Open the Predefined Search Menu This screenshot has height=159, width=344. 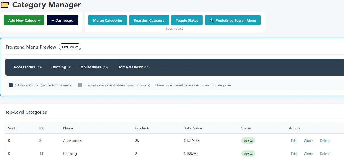[x=233, y=20]
